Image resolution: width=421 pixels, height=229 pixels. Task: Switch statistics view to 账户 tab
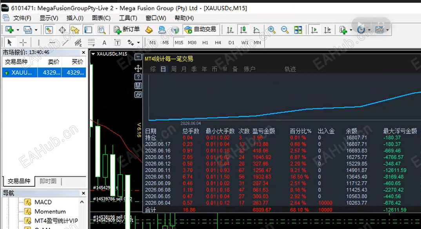click(249, 69)
